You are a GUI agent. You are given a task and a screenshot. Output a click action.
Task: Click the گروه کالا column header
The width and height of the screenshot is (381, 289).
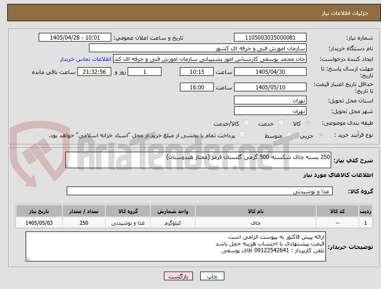(x=128, y=211)
